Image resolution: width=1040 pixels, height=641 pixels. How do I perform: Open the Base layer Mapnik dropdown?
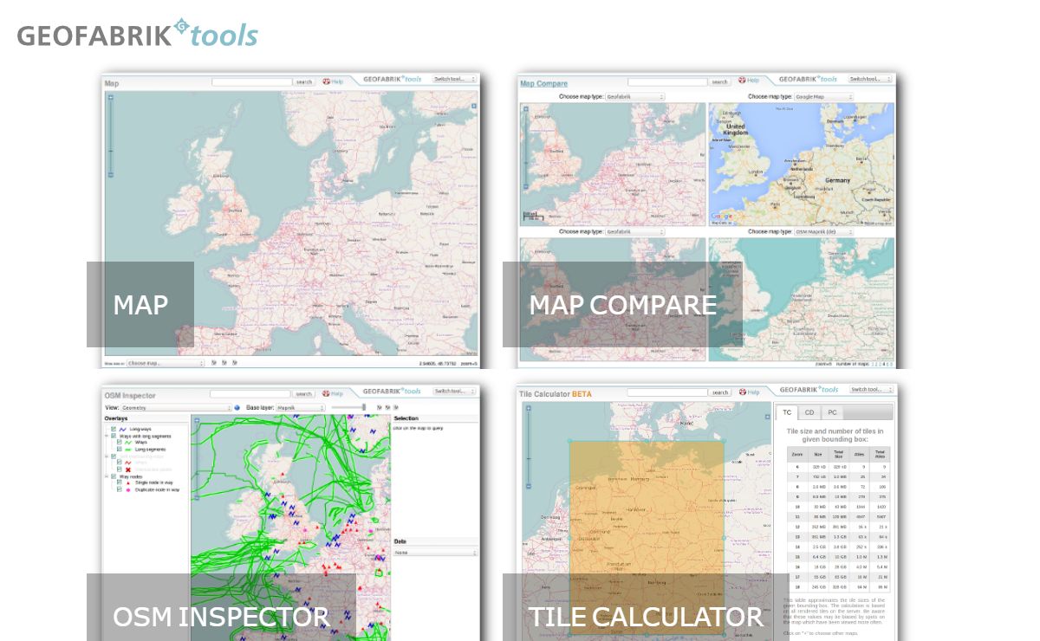[x=300, y=407]
